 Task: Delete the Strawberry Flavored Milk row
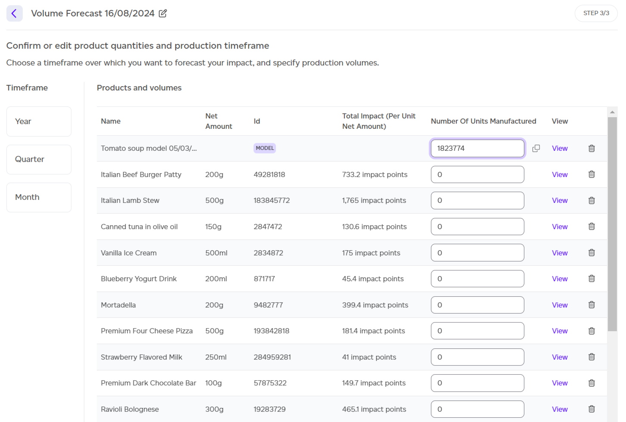coord(592,357)
